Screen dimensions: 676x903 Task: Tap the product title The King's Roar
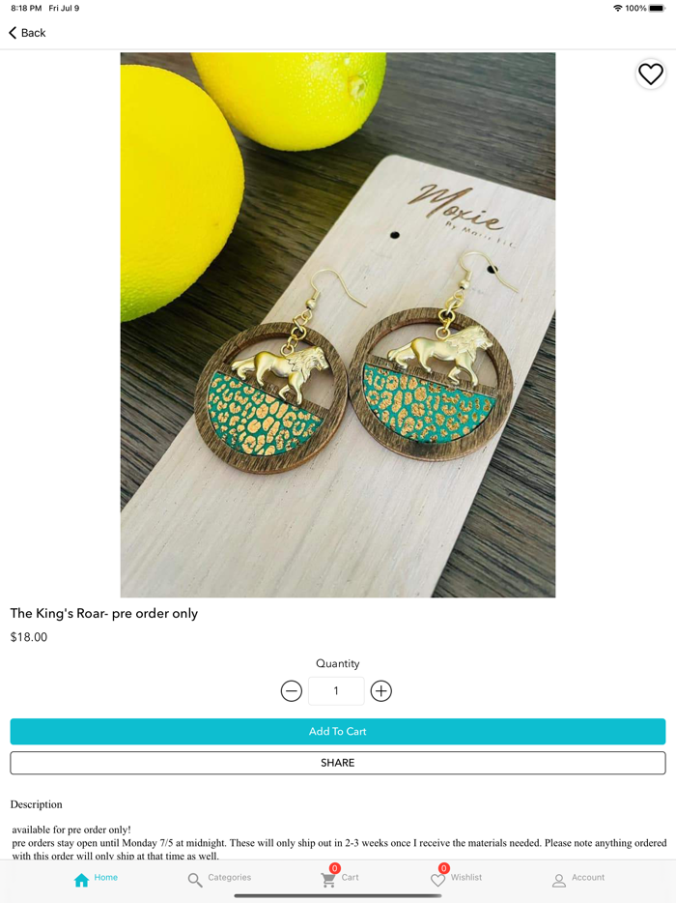104,613
